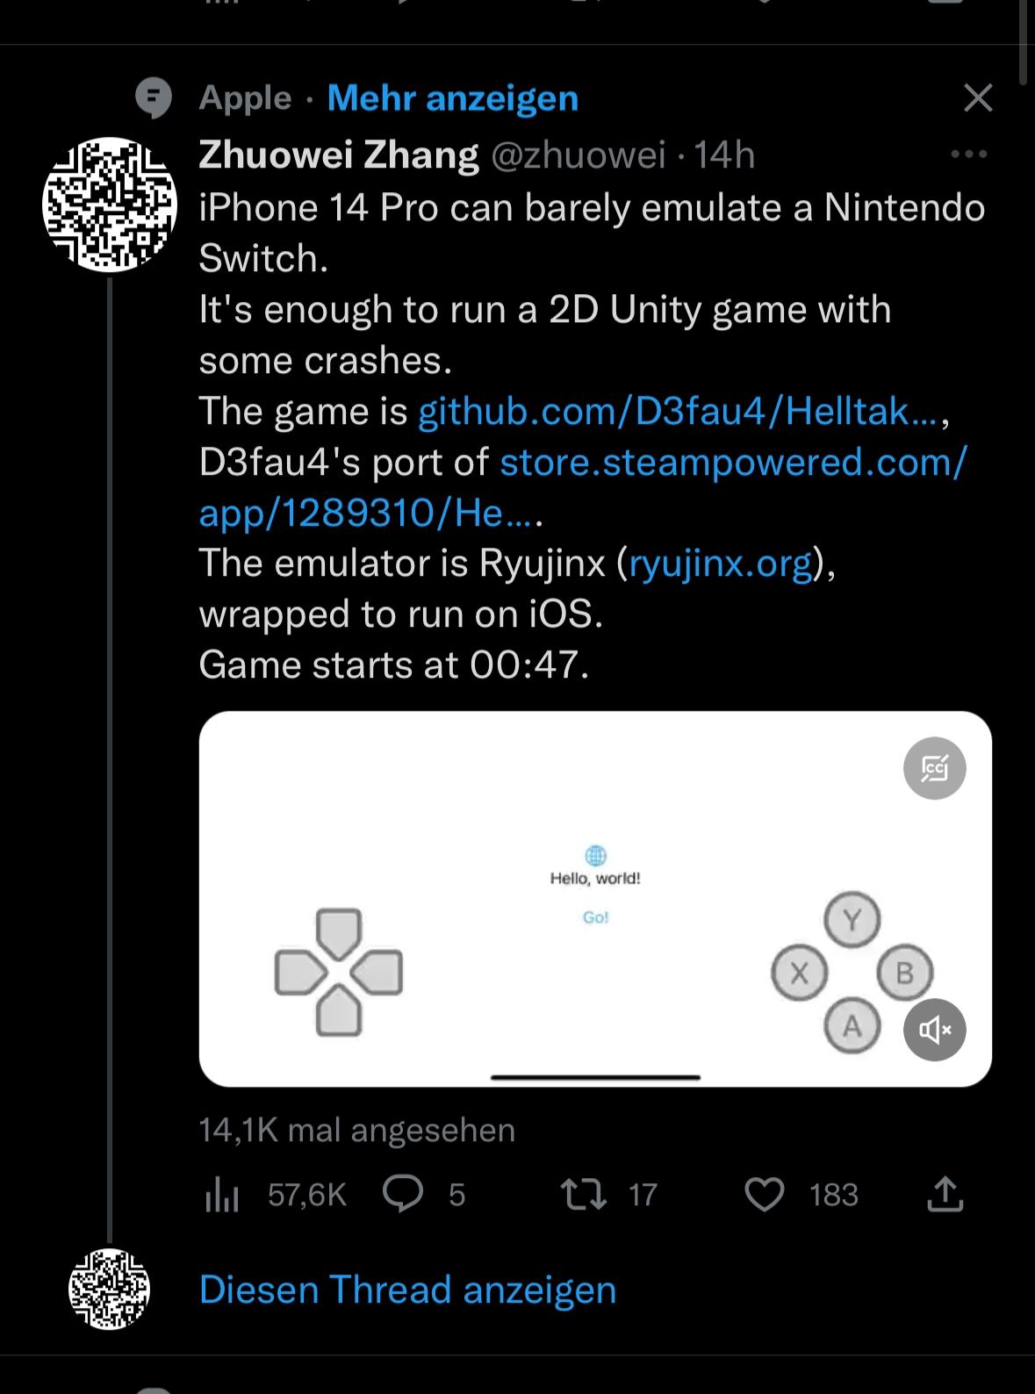Click Diesen Thread anzeigen
The image size is (1035, 1394).
[x=407, y=1290]
